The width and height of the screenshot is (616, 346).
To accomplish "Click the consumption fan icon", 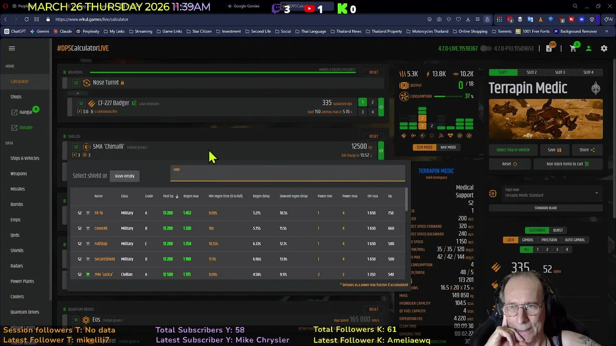I will [x=404, y=96].
